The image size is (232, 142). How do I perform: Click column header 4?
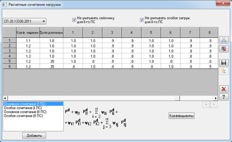(132, 33)
